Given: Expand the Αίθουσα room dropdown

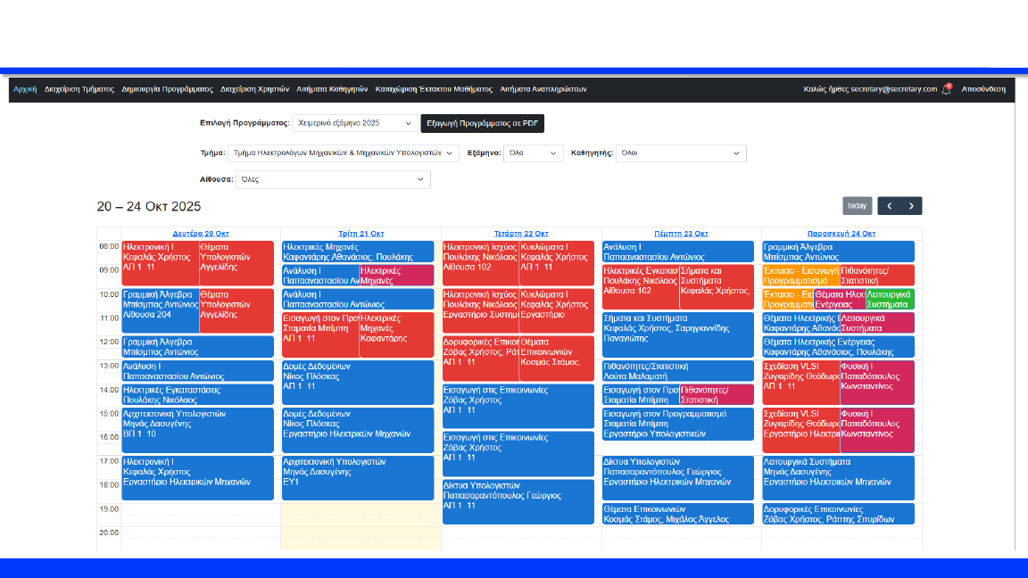Looking at the screenshot, I should (333, 179).
